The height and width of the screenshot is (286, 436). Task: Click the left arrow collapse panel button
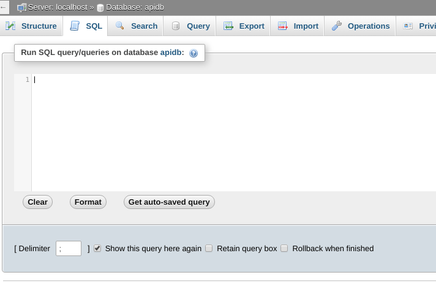pyautogui.click(x=3, y=7)
